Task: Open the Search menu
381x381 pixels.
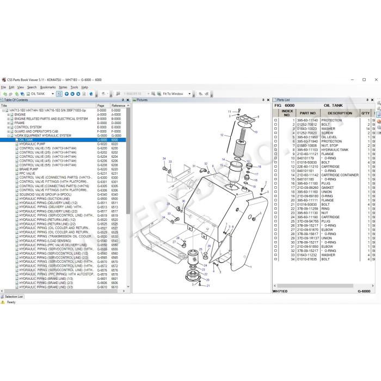Action: 32,88
